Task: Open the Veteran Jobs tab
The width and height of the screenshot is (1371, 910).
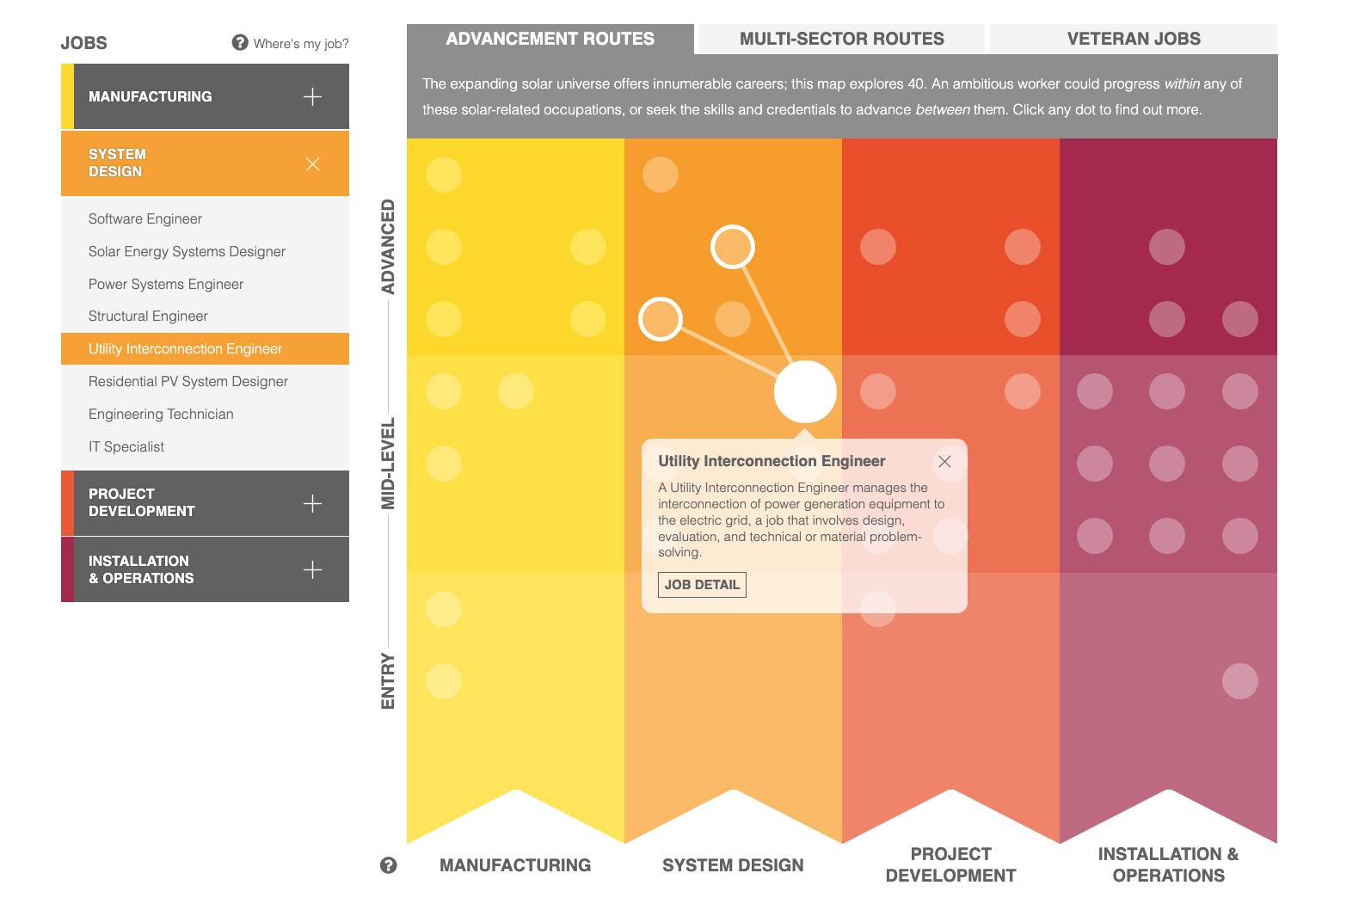Action: [x=1134, y=39]
